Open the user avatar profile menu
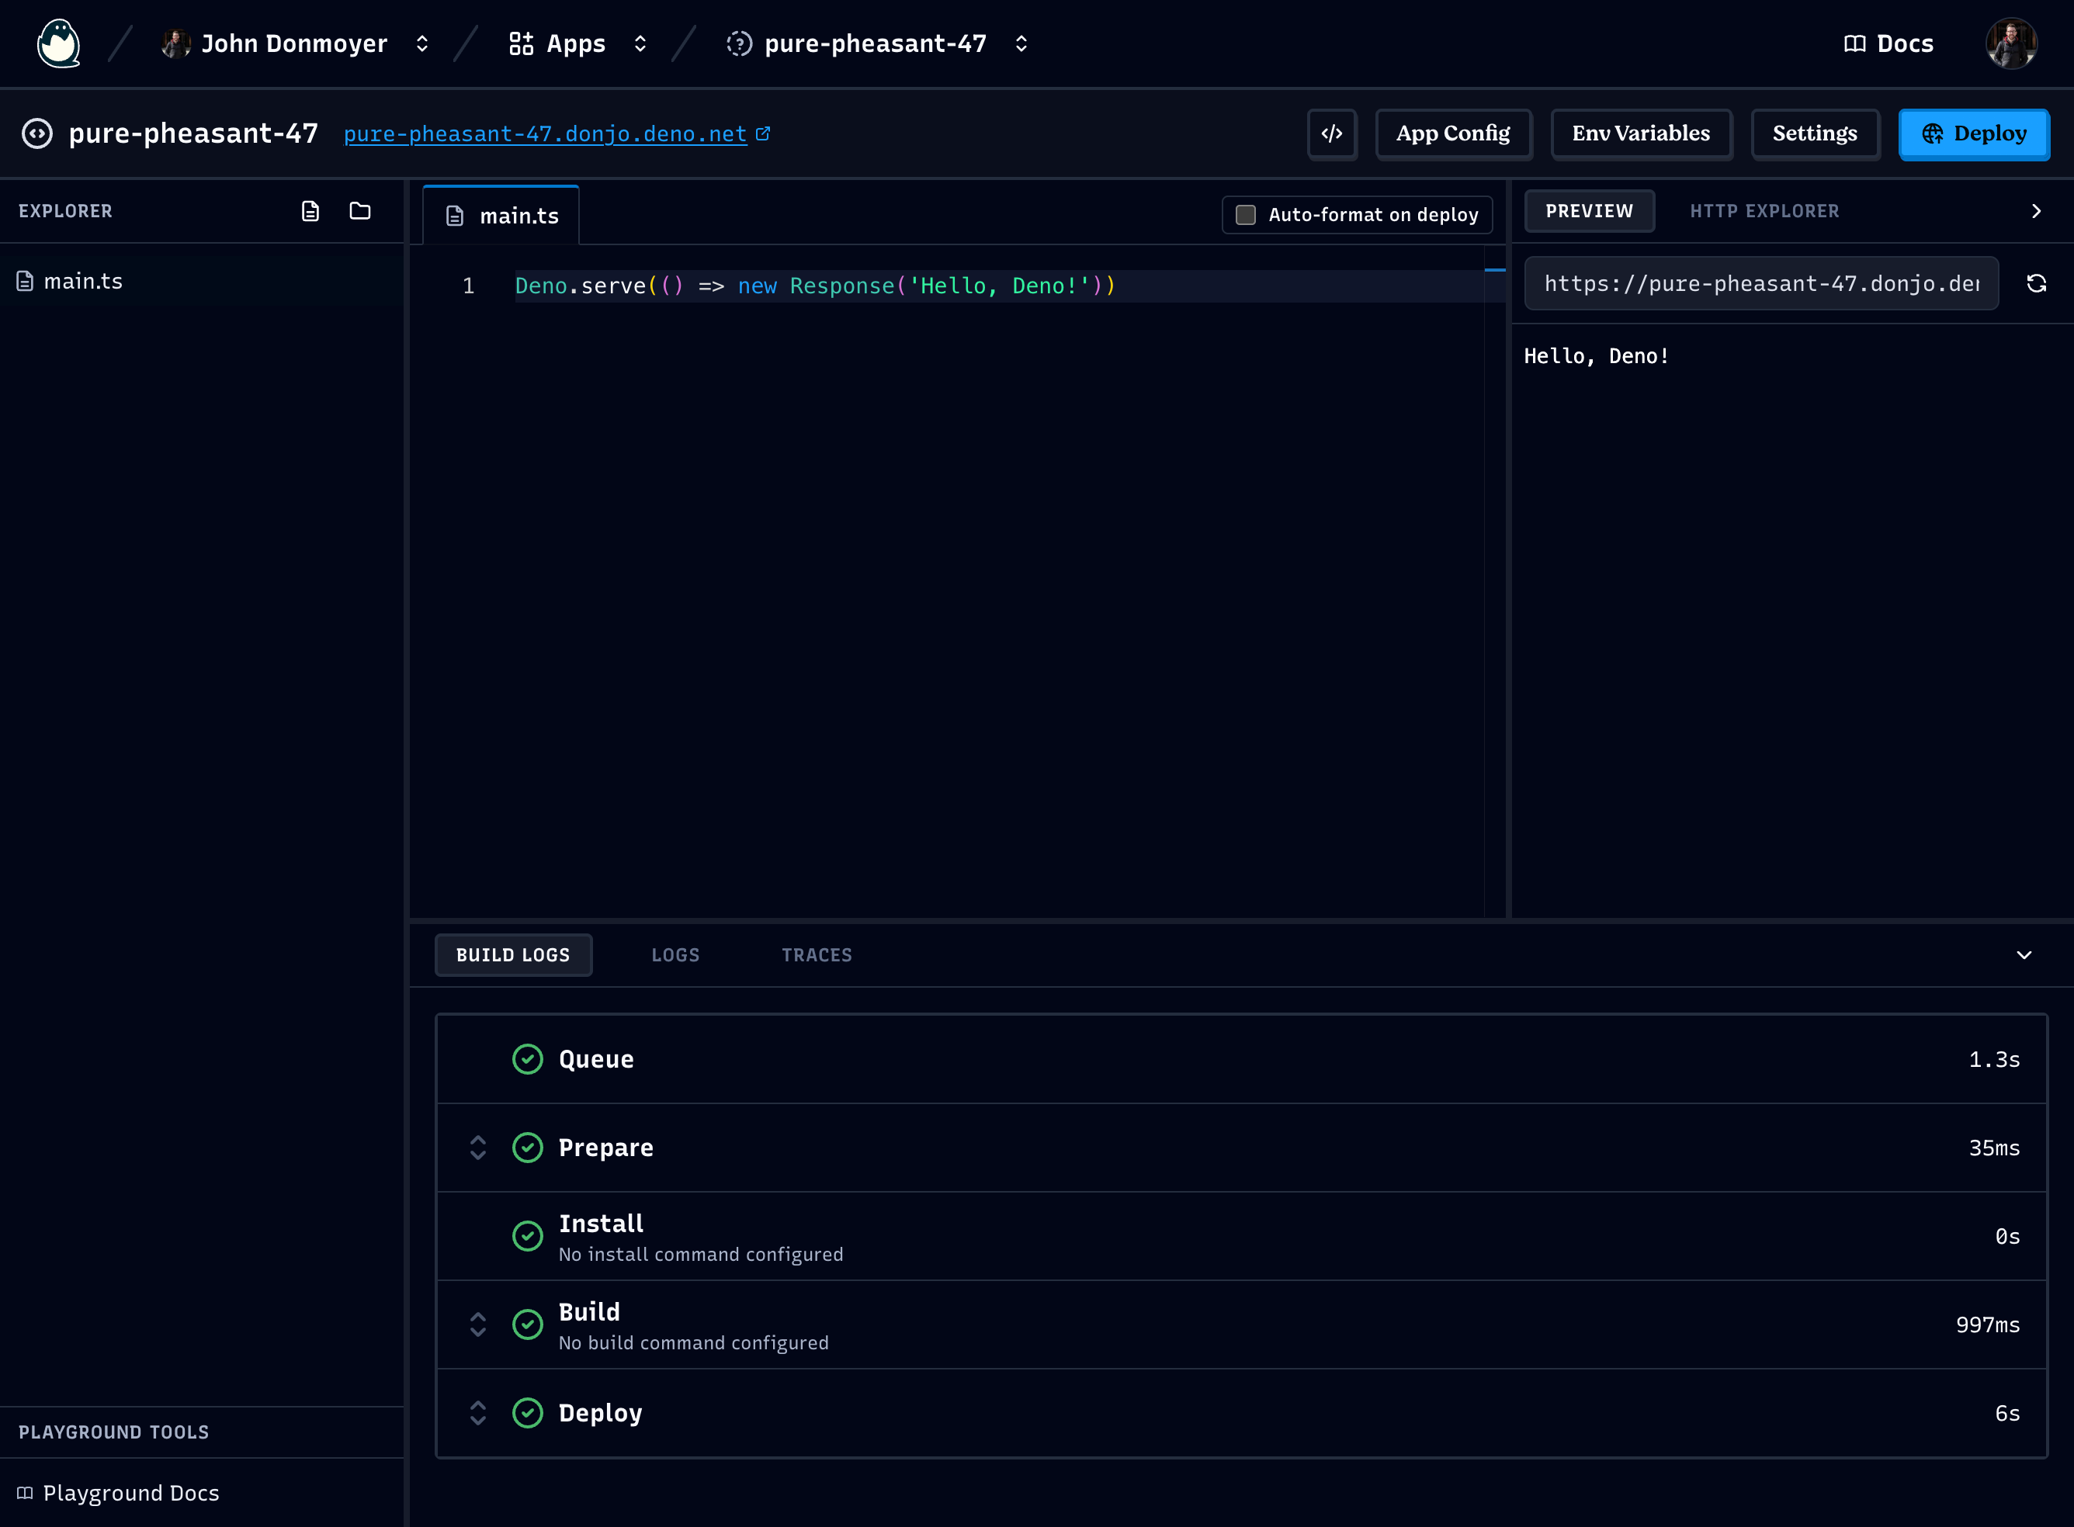 [x=2010, y=43]
